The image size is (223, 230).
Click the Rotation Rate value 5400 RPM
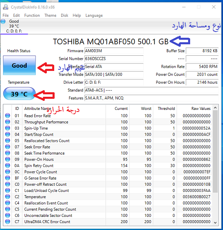point(202,66)
